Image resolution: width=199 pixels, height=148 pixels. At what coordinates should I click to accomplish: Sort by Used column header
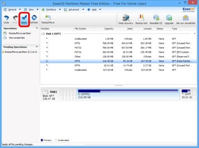[x=123, y=29]
